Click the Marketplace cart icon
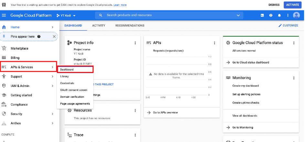The height and width of the screenshot is (142, 307). (4, 48)
